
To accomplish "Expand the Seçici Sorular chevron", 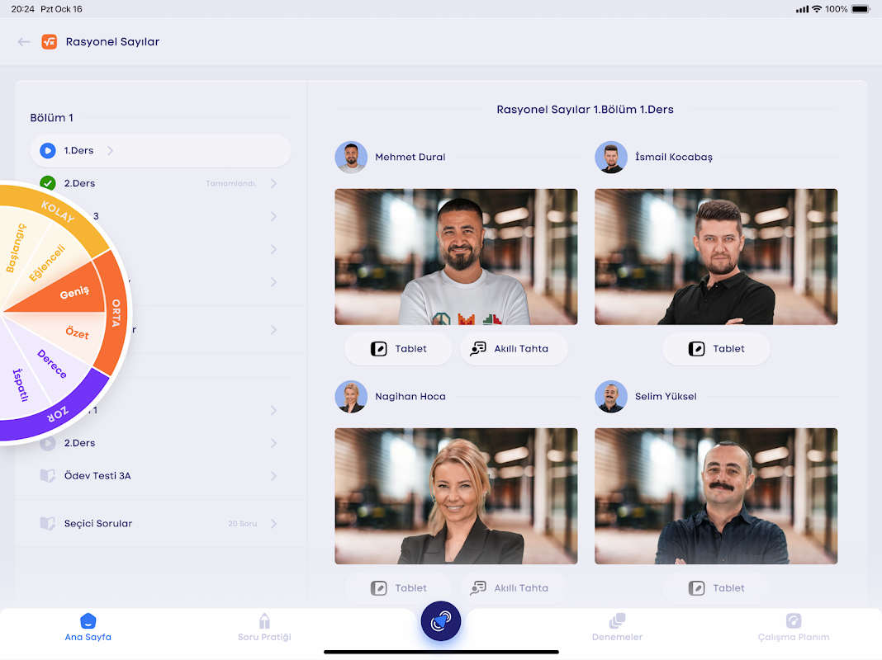I will (x=273, y=524).
